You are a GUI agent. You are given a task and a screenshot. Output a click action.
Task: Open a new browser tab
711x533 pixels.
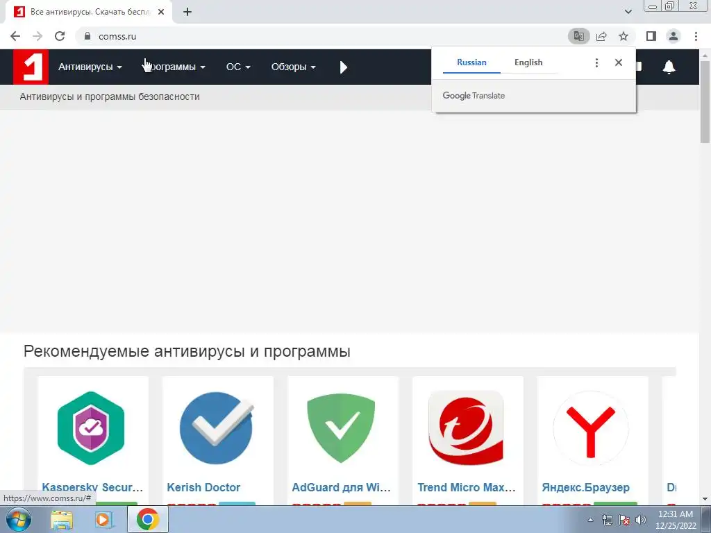point(187,12)
